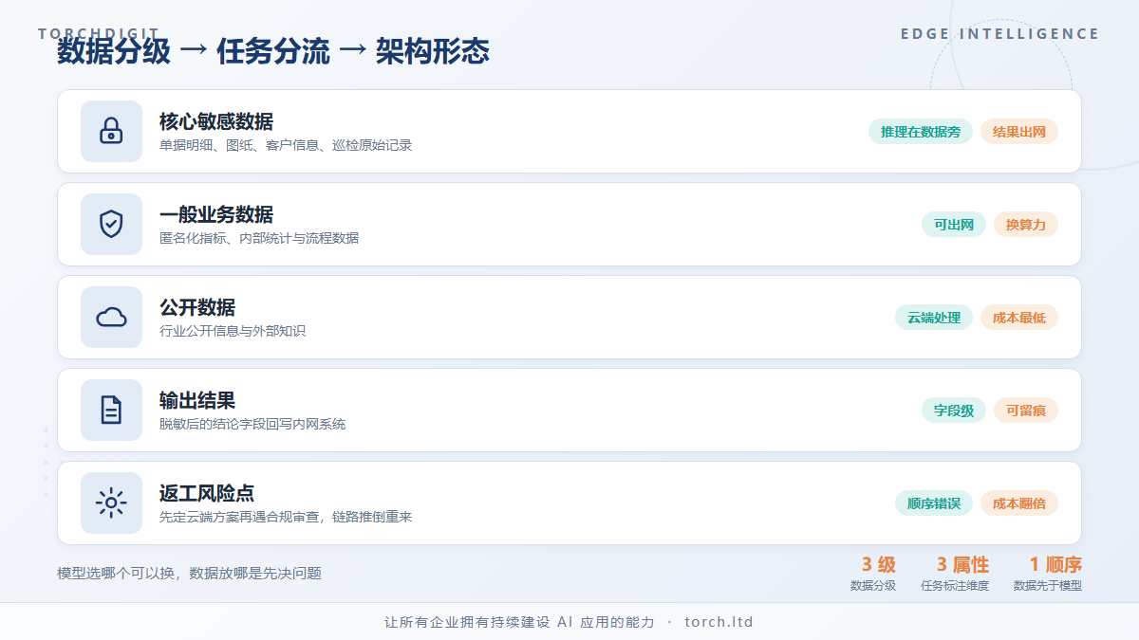Click the heading 输出结果
The width and height of the screenshot is (1139, 640).
(x=197, y=400)
